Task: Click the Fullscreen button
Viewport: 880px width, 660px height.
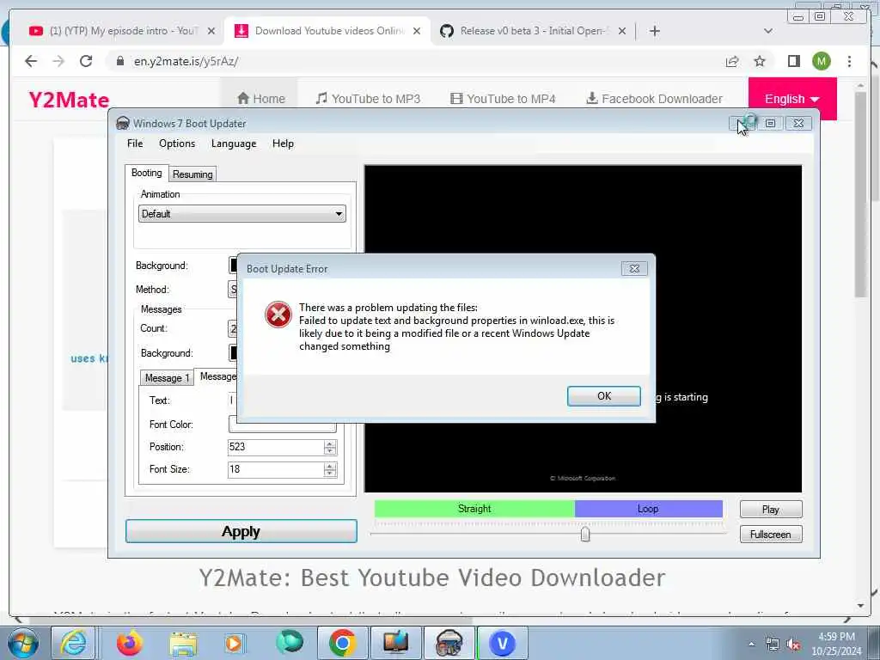Action: coord(771,535)
